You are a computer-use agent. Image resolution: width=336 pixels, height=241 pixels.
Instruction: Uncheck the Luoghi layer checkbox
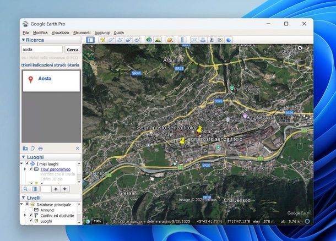[31, 221]
